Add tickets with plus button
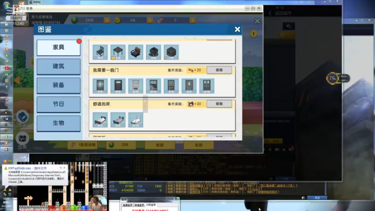The height and width of the screenshot is (211, 375). [x=193, y=20]
